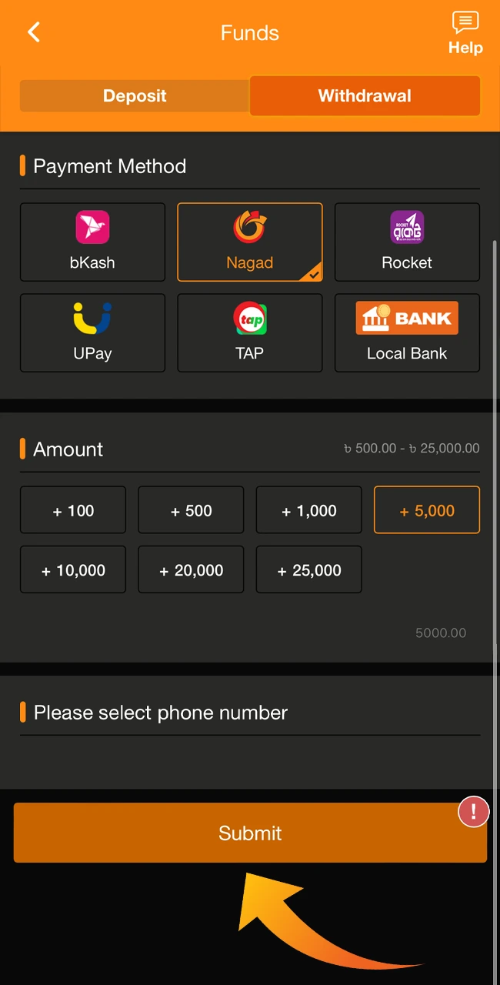Click the 5000.00 amount display value

pyautogui.click(x=441, y=633)
